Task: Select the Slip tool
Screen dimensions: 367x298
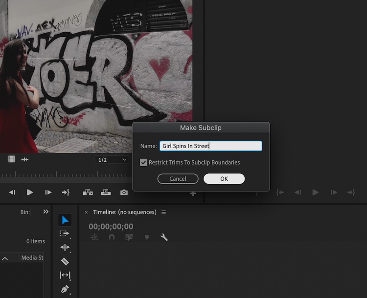Action: (65, 275)
